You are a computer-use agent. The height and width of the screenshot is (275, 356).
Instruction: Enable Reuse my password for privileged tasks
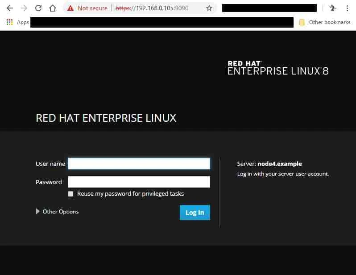pyautogui.click(x=70, y=194)
